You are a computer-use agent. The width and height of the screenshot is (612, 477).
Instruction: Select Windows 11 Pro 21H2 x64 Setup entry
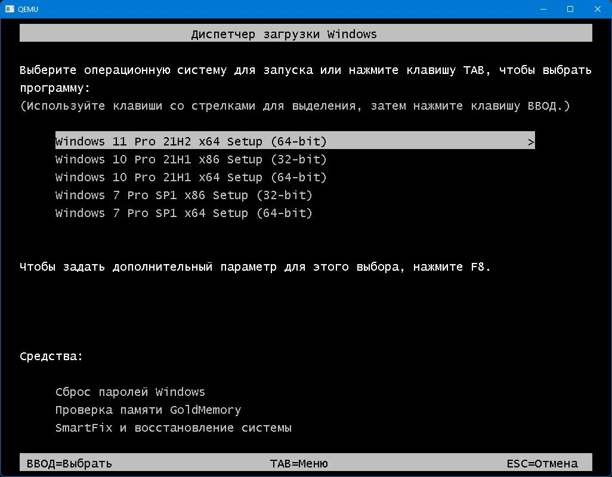click(x=295, y=140)
